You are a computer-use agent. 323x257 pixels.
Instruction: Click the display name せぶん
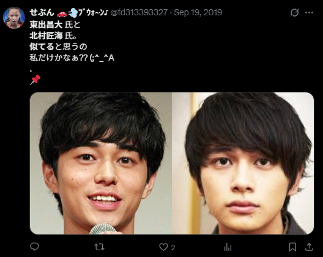[42, 13]
